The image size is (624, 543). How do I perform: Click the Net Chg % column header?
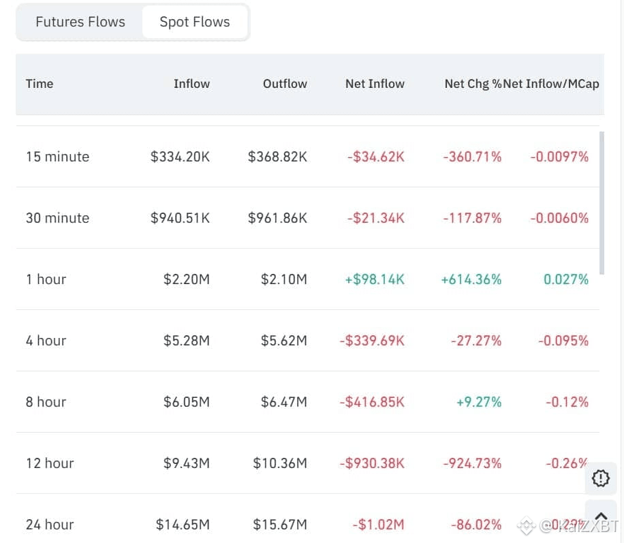473,84
